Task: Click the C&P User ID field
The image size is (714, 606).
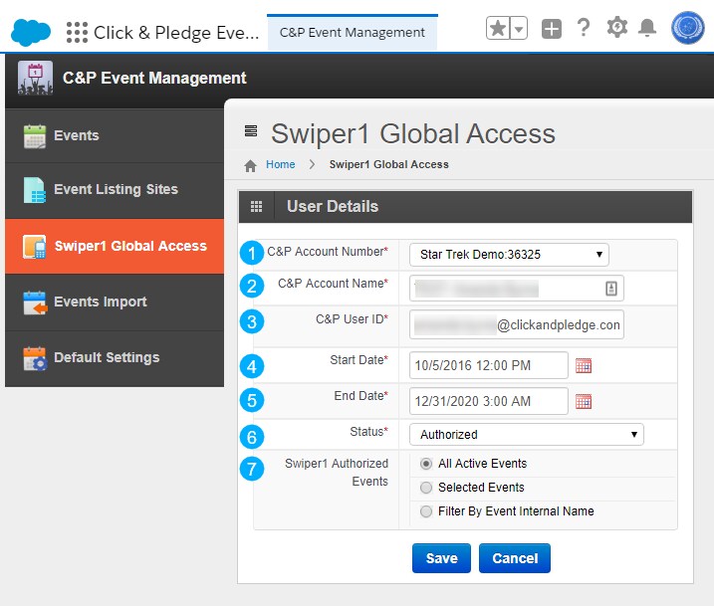Action: click(x=517, y=324)
